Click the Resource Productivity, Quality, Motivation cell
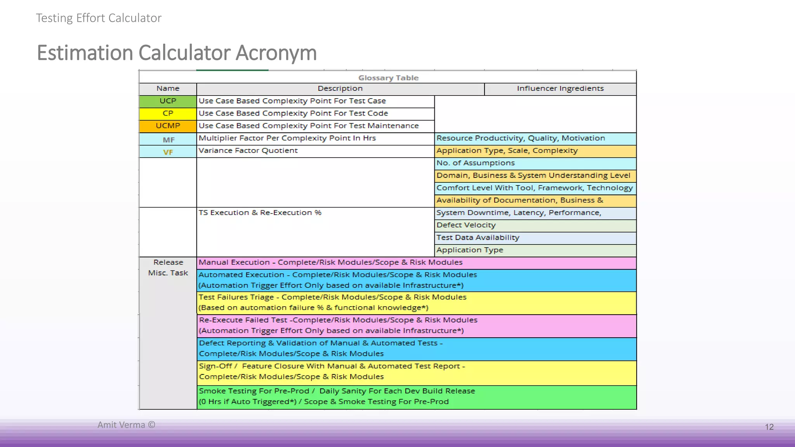Viewport: 795px width, 447px height. point(520,138)
